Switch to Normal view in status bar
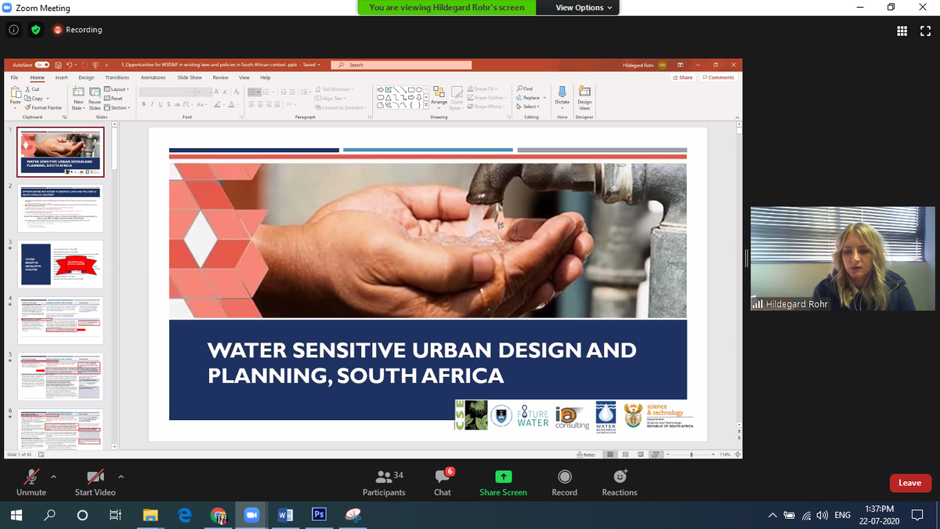This screenshot has width=940, height=529. coord(610,455)
